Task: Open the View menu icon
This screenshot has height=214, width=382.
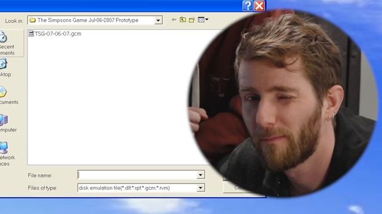Action: coord(203,20)
